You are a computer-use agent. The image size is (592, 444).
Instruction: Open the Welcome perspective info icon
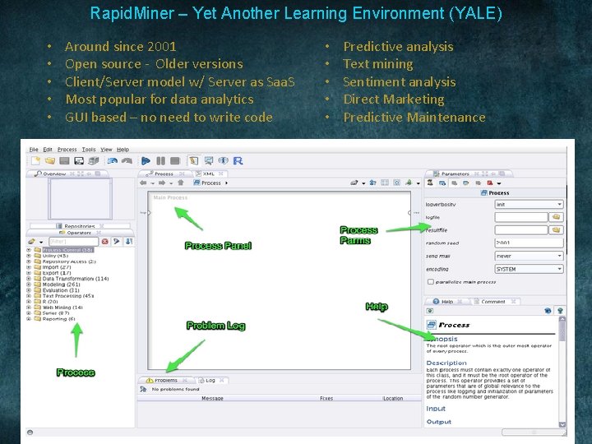point(223,161)
